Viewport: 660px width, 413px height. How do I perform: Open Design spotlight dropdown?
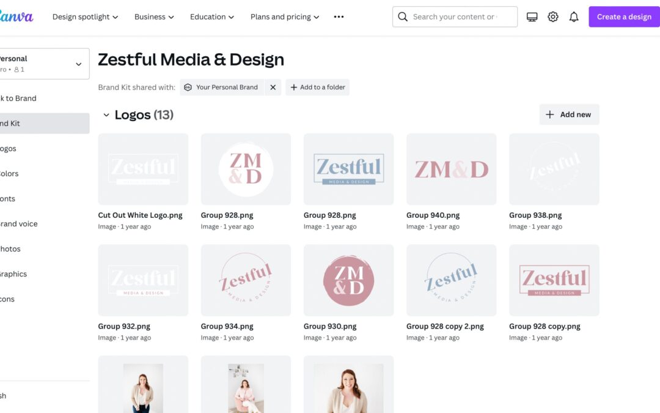click(x=86, y=17)
